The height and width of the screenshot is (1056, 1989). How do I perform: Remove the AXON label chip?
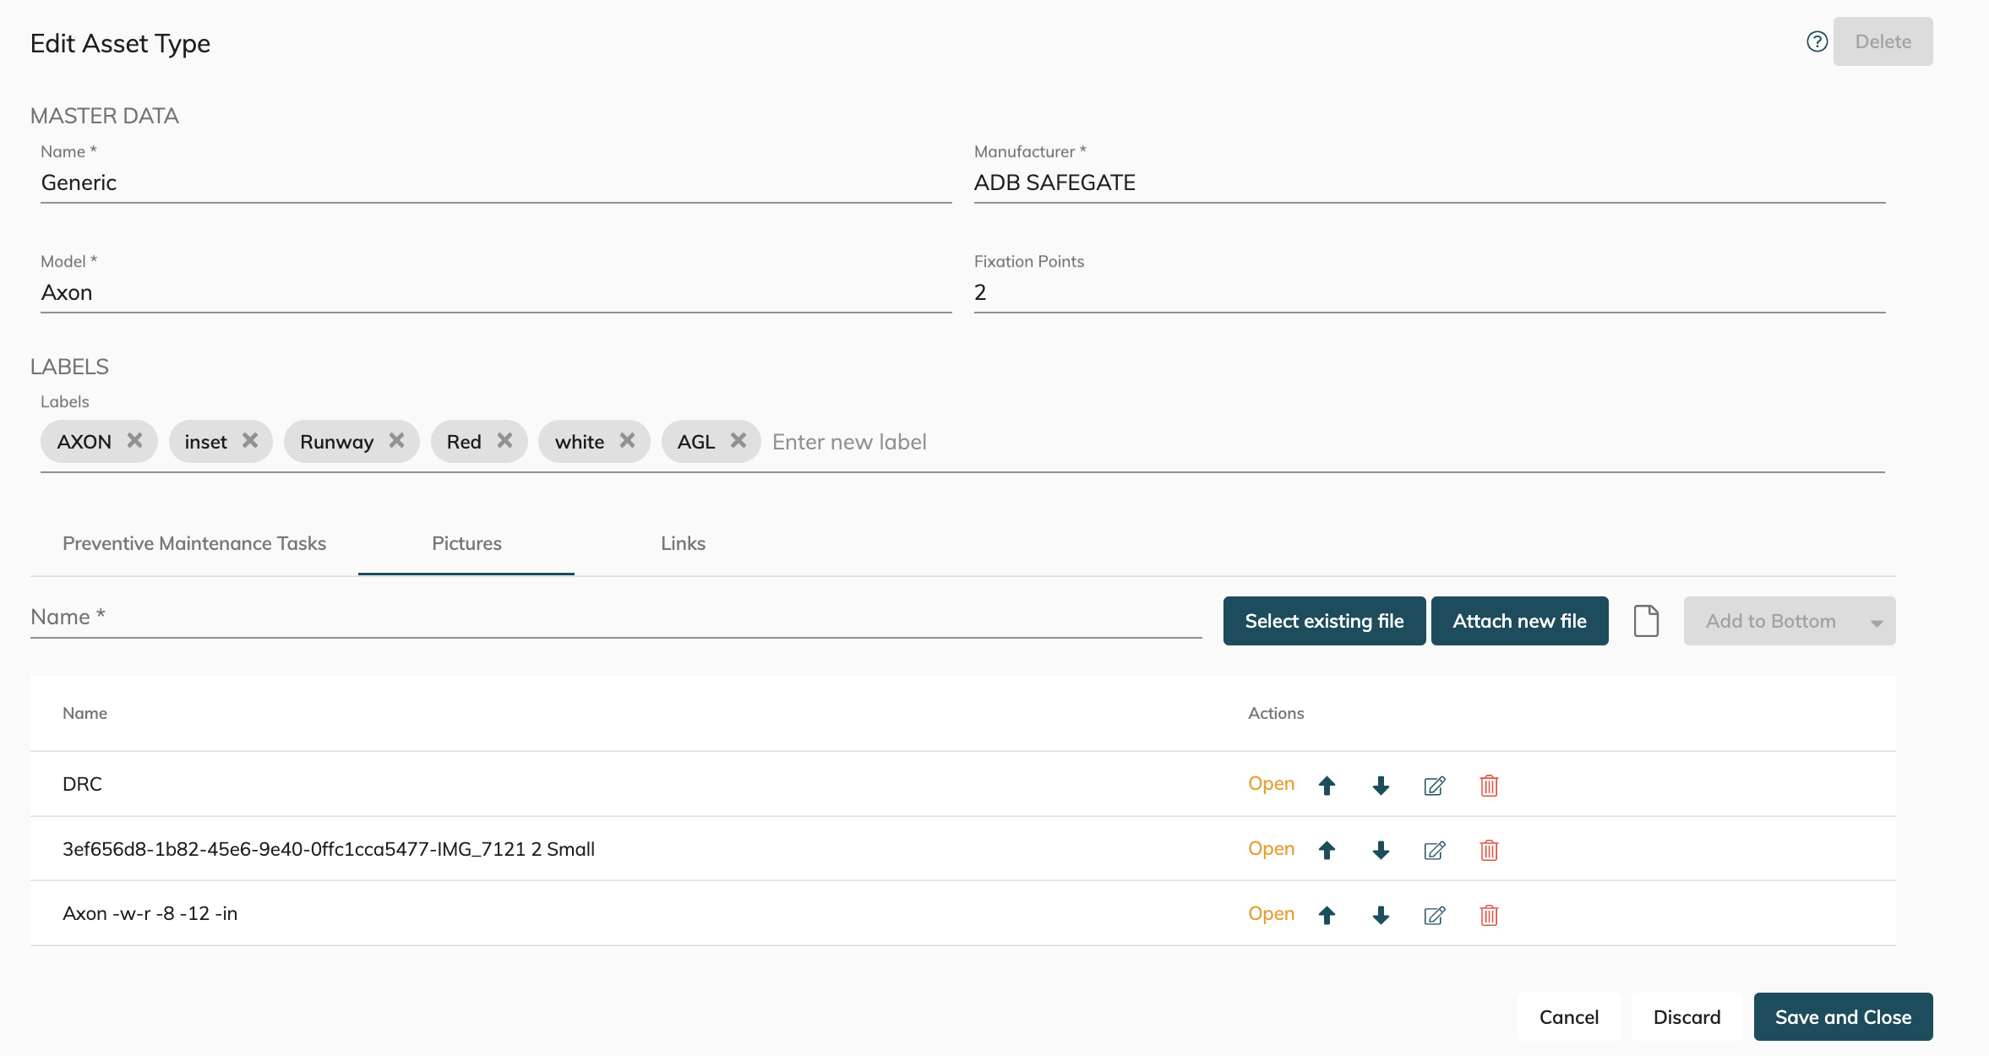pos(134,441)
